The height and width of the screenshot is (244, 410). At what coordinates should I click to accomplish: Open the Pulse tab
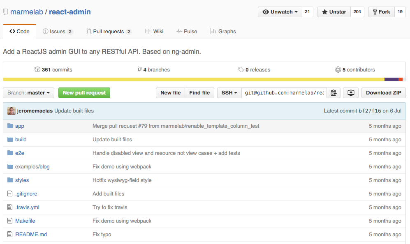coord(187,32)
